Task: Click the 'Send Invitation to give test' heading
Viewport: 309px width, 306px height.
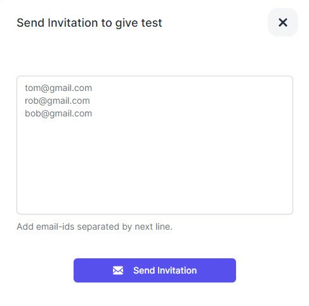Action: pyautogui.click(x=89, y=23)
